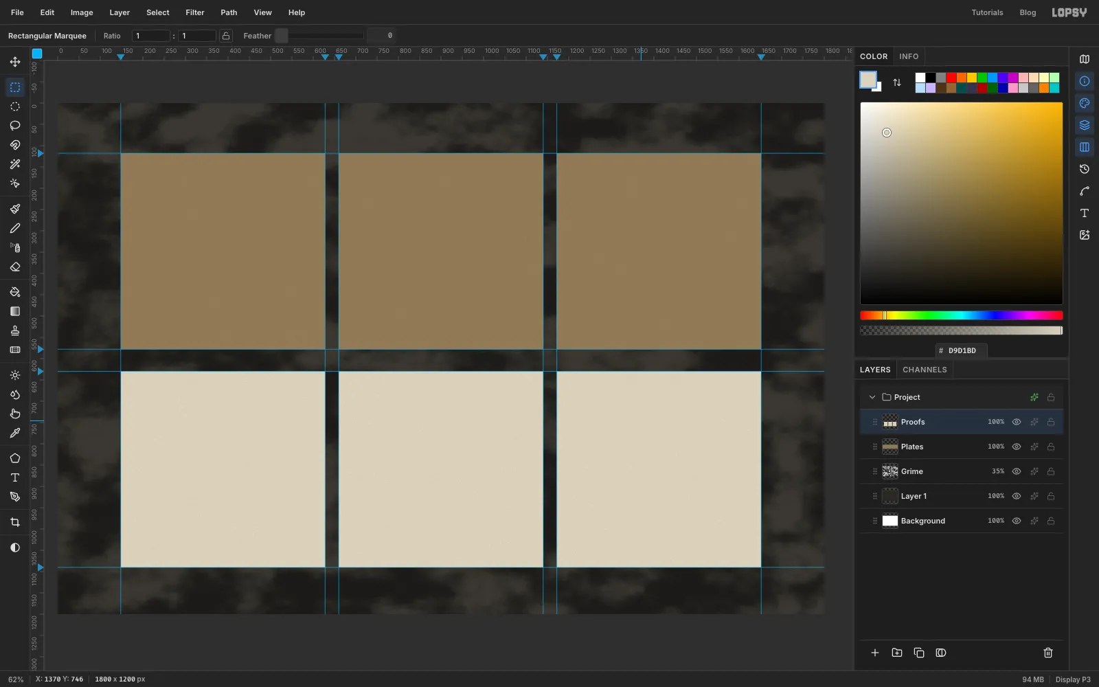Switch to the Info tab

click(909, 56)
